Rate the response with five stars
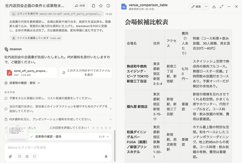 110,128
